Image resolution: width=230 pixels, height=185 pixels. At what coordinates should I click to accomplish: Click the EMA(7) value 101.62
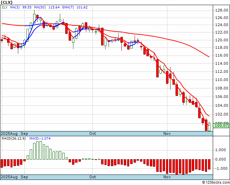click(x=82, y=7)
